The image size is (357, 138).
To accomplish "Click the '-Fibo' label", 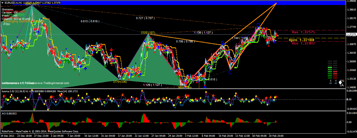I will coord(6,24).
